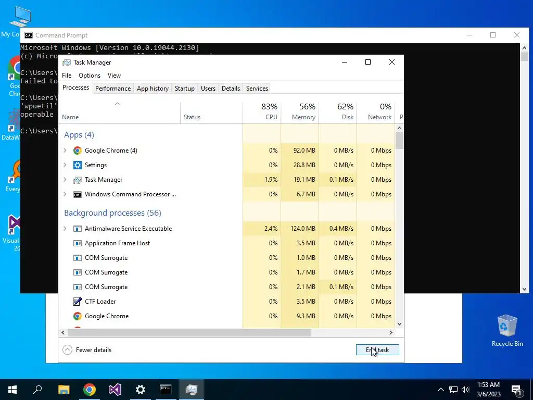Open the File menu in Task Manager
533x400 pixels.
[67, 76]
